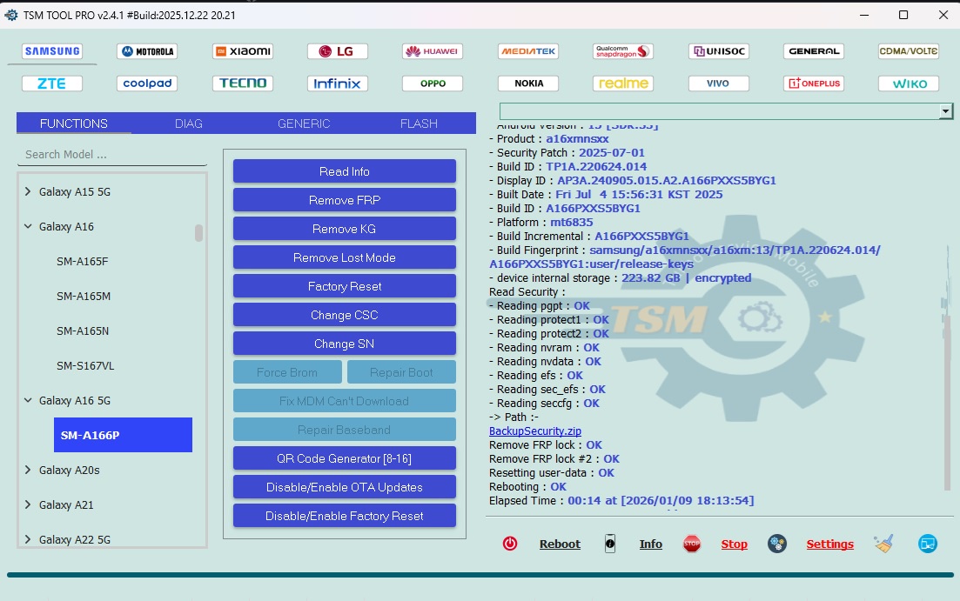This screenshot has height=601, width=960.
Task: Switch to the FLASH tab
Action: coord(419,124)
